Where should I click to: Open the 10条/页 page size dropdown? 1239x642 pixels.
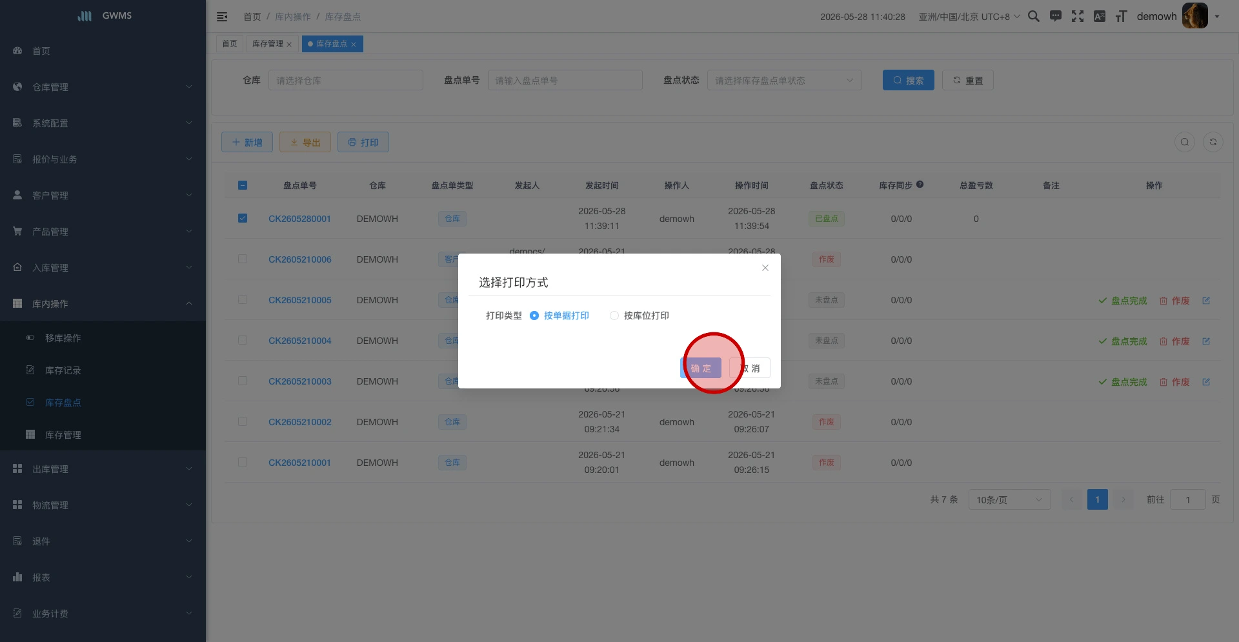pos(1009,499)
